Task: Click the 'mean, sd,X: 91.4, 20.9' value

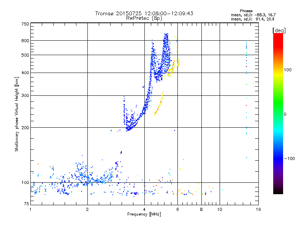Action: [253, 19]
